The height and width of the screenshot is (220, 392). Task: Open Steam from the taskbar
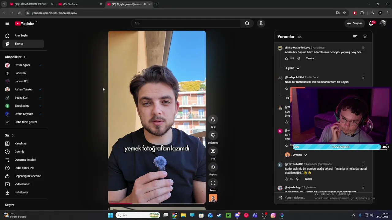click(219, 215)
